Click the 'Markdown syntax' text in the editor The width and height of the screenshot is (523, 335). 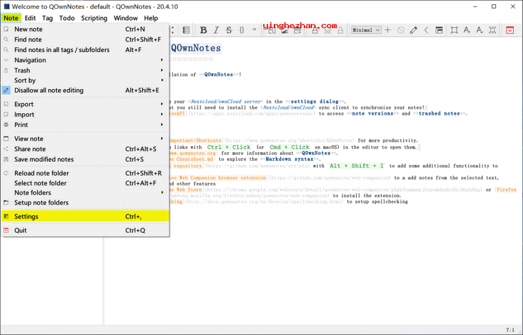(x=289, y=159)
